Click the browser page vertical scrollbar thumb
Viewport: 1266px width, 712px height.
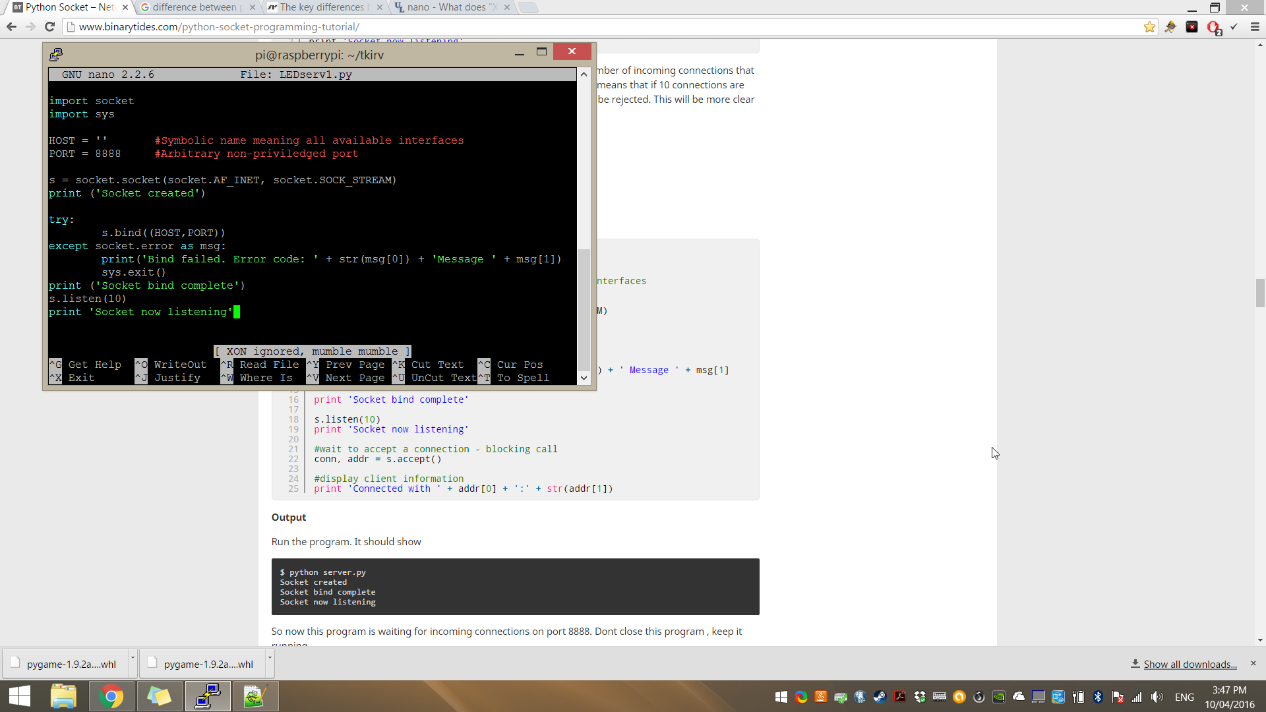[x=1260, y=293]
